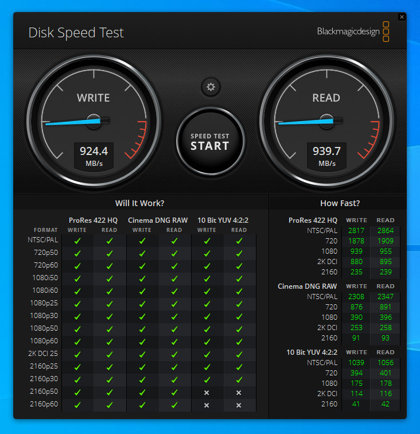Click the WRITE gauge needle hub
Screen dimensions: 420x434
[x=94, y=121]
